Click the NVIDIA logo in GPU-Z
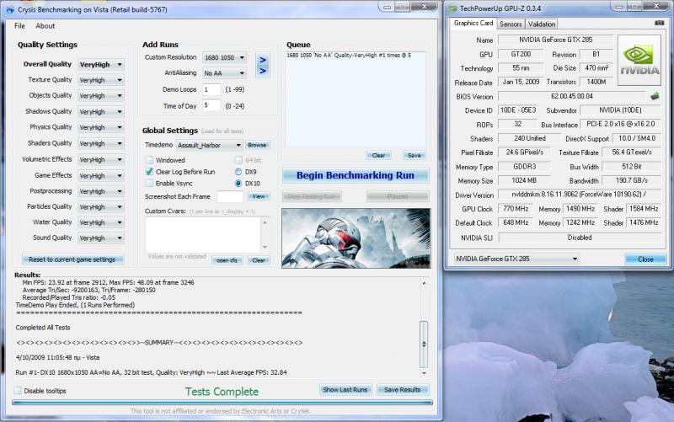 click(x=639, y=60)
